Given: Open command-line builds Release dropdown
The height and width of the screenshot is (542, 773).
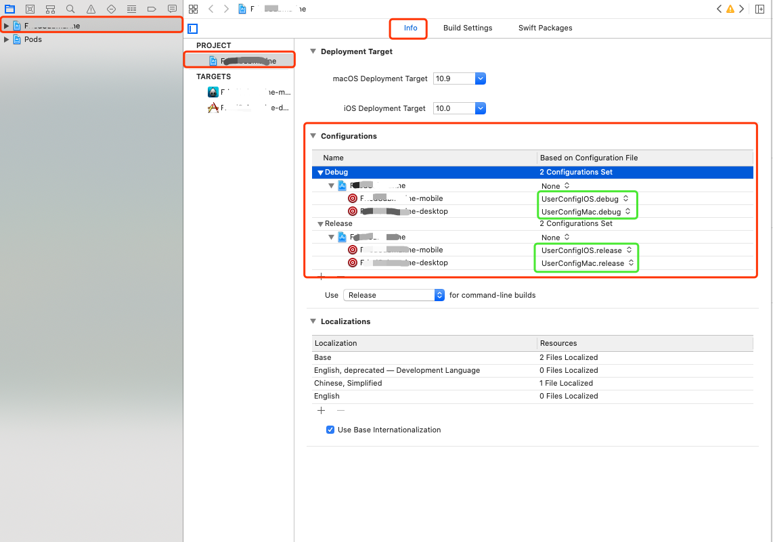Looking at the screenshot, I should coord(394,295).
